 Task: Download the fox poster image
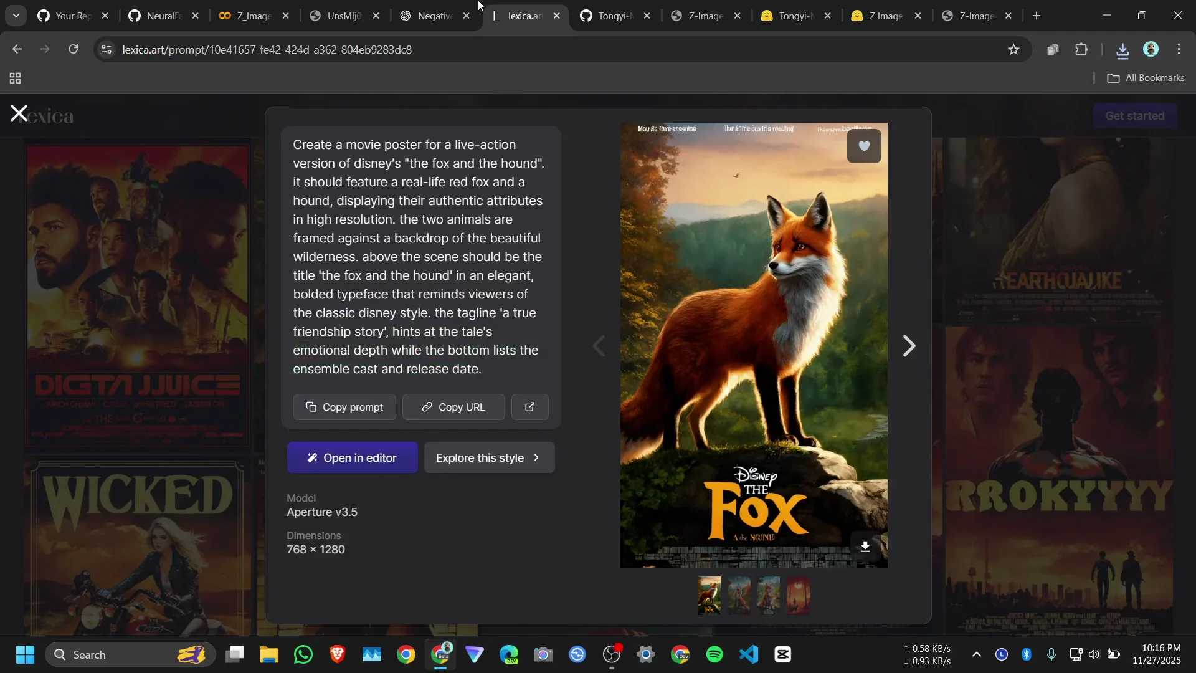coord(865,547)
